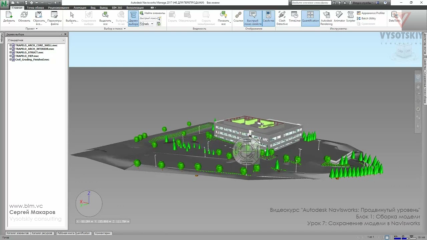
Task: Close the Дерево выбора panel
Action: point(65,34)
